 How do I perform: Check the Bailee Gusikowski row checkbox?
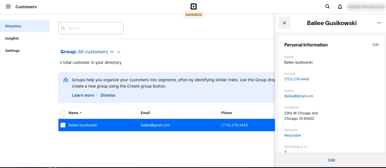(63, 125)
